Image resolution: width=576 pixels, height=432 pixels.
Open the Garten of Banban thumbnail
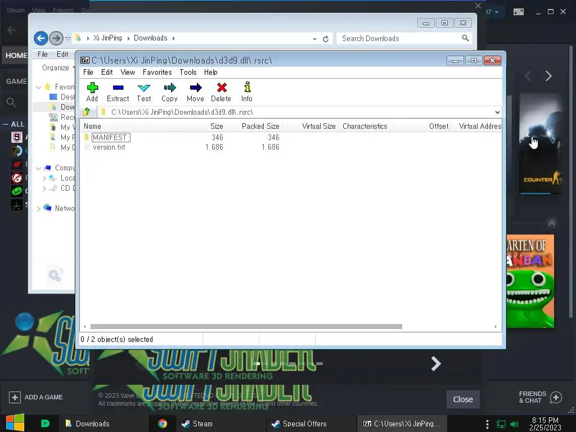530,281
